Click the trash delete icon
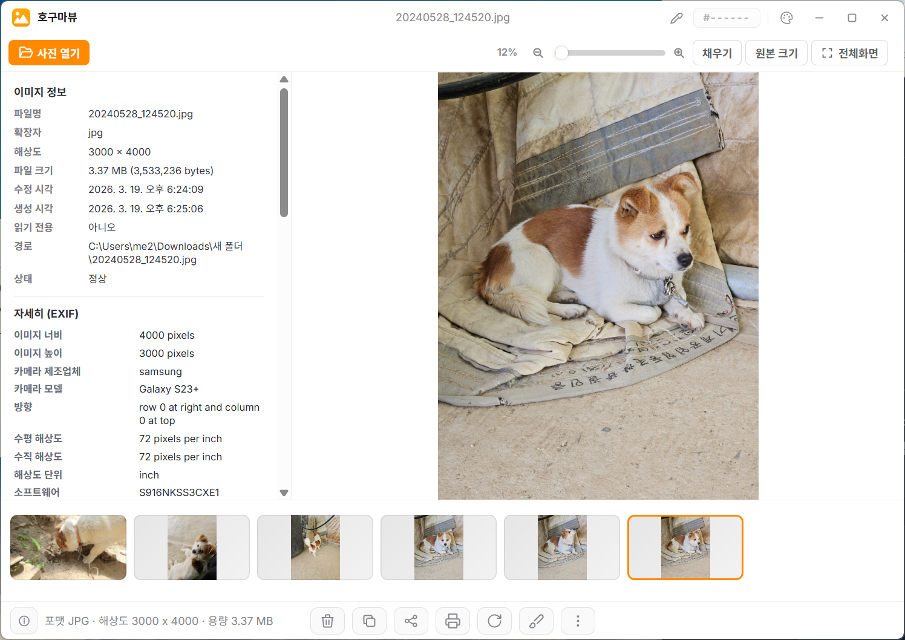Viewport: 905px width, 640px height. [327, 621]
